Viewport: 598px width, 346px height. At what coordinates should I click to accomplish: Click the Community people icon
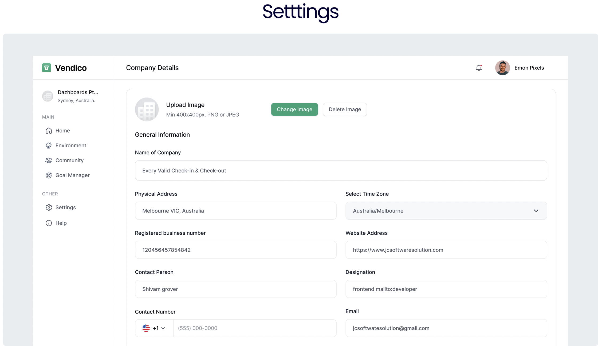tap(49, 160)
